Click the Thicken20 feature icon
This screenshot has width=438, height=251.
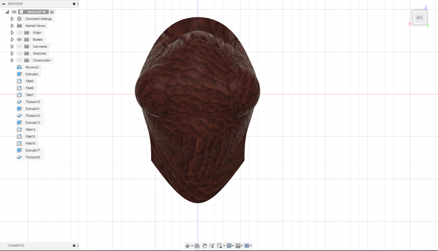[19, 157]
